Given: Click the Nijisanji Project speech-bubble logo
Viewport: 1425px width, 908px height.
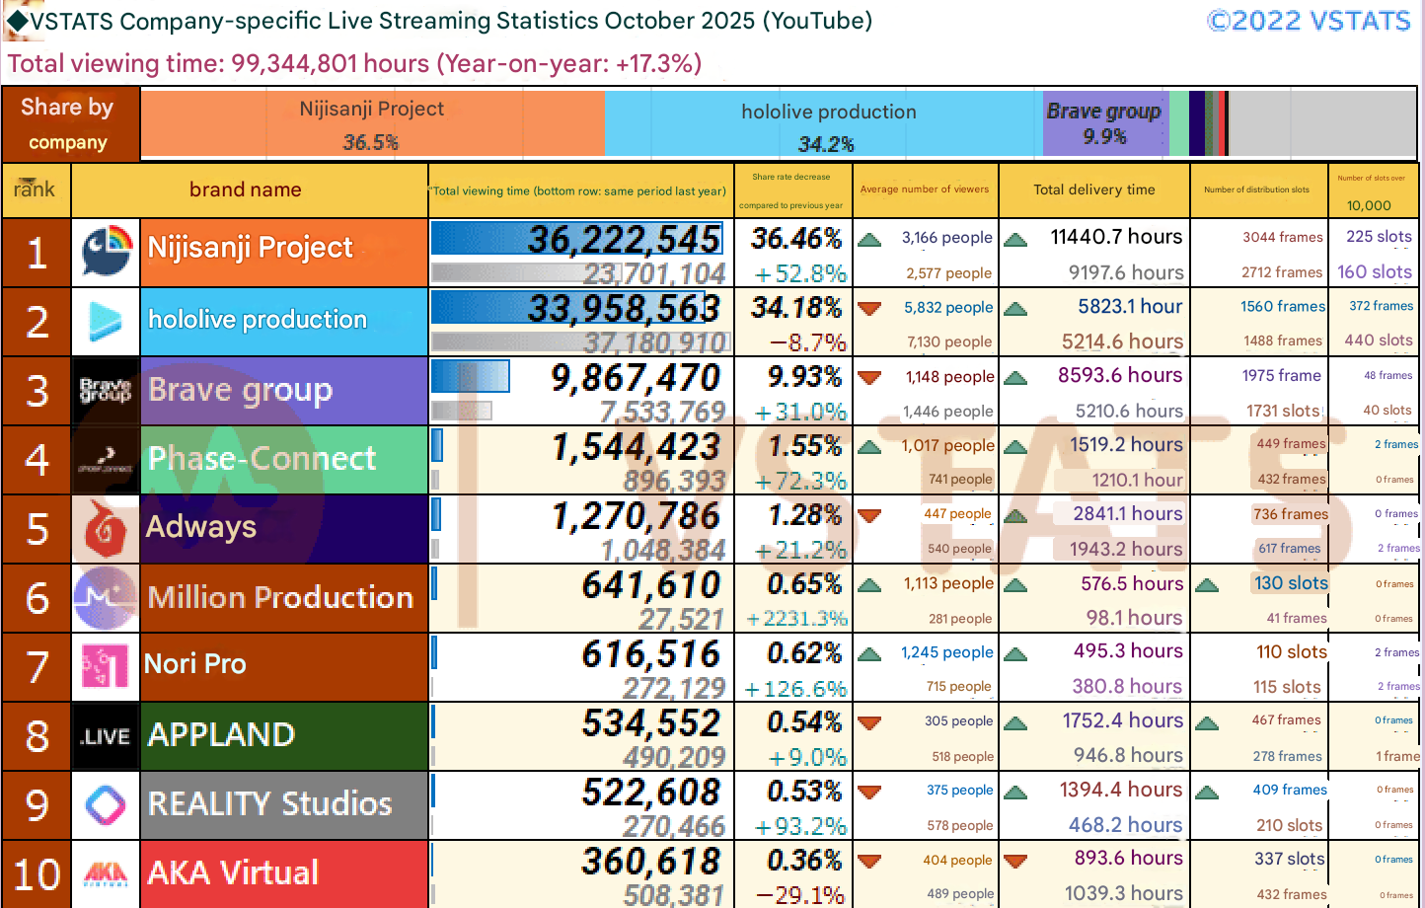Looking at the screenshot, I should [x=106, y=252].
